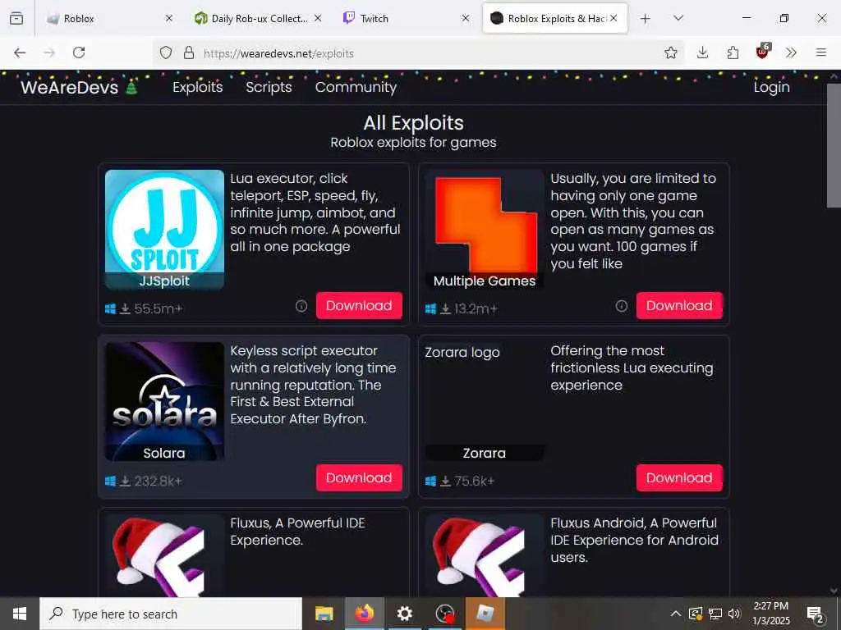Click the Zorara logo placeholder image

485,401
